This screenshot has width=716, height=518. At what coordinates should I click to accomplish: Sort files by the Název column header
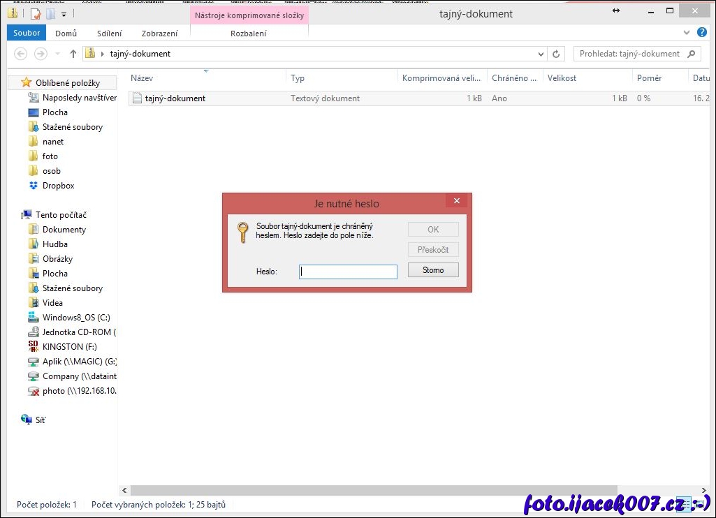tap(142, 78)
